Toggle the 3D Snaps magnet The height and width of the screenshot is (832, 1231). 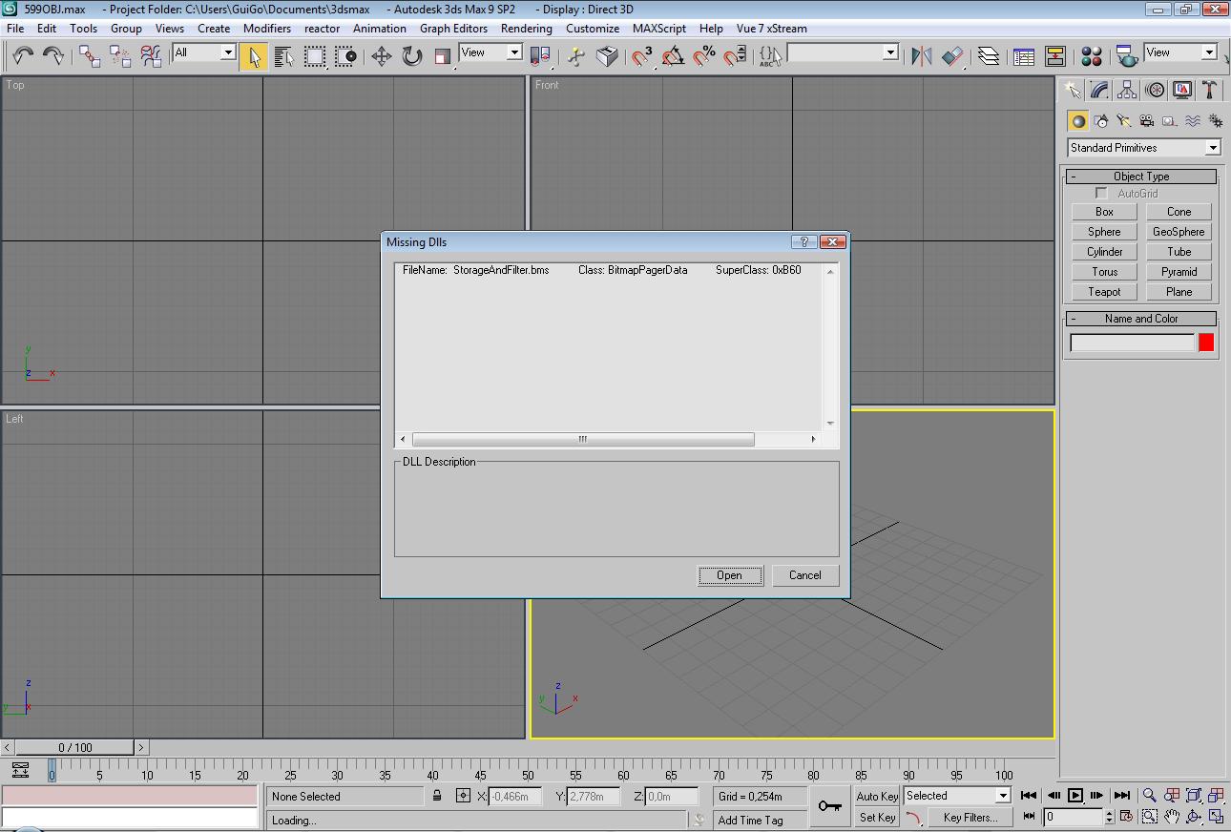pos(642,56)
